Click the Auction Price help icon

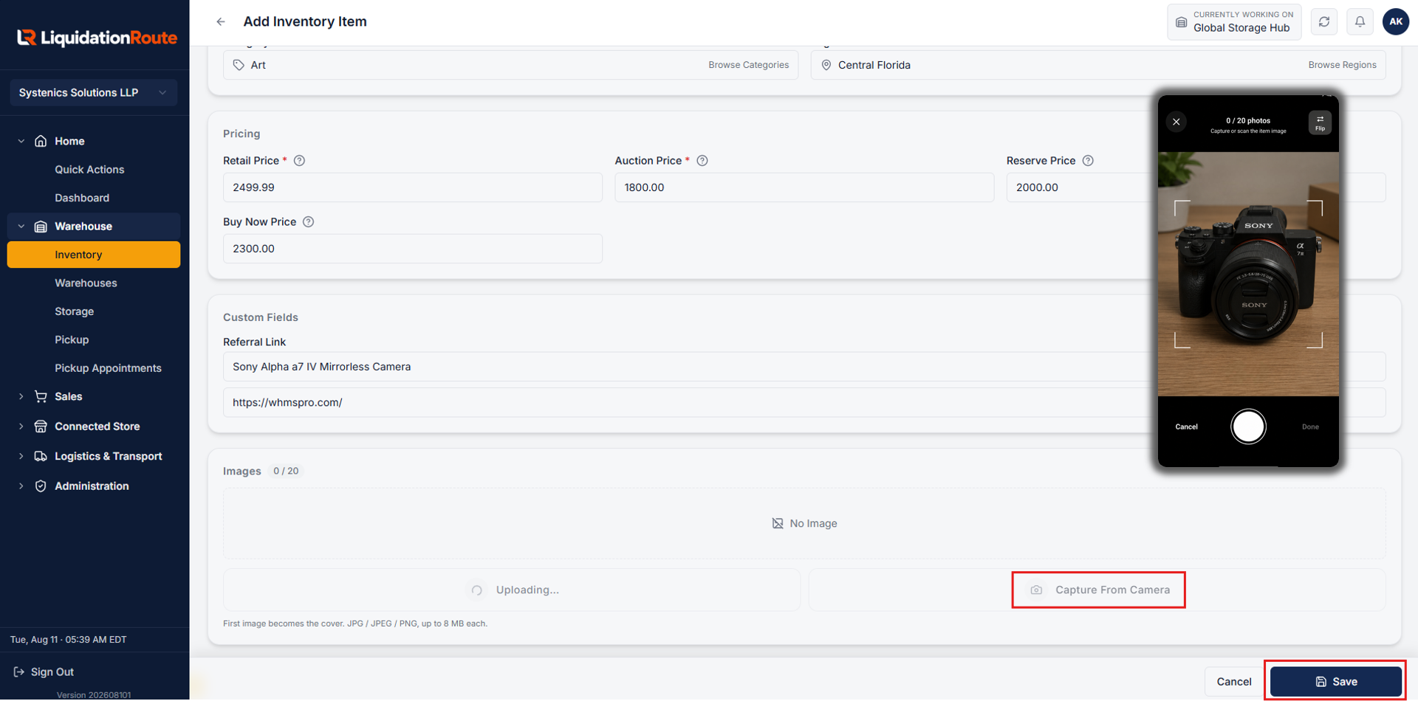(x=702, y=161)
